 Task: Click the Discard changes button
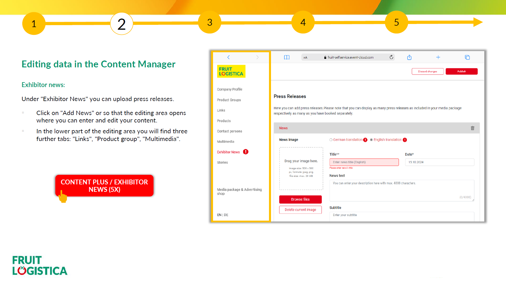[x=428, y=71]
